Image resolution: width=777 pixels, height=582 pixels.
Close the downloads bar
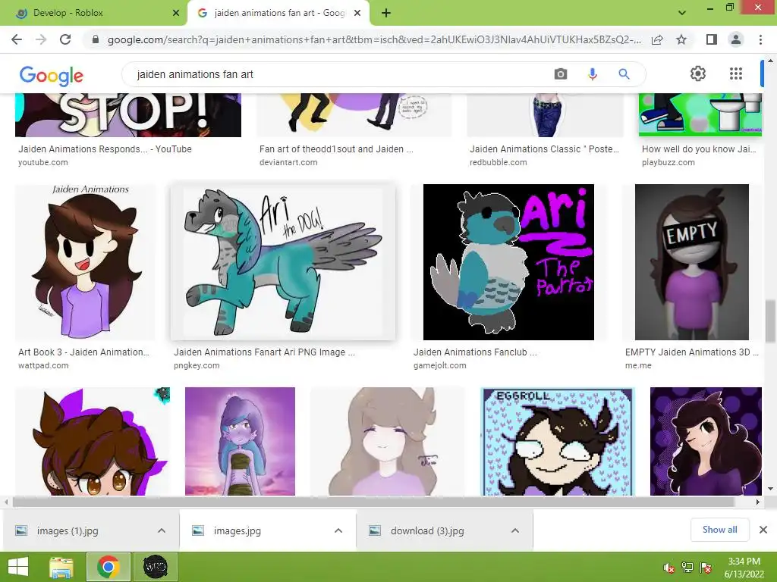[x=763, y=530]
